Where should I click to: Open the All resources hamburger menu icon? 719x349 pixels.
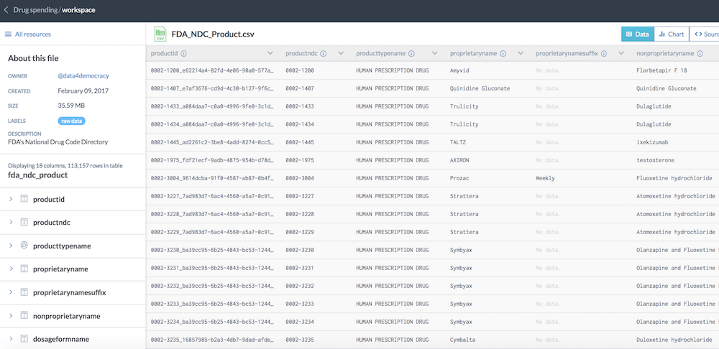coord(8,34)
